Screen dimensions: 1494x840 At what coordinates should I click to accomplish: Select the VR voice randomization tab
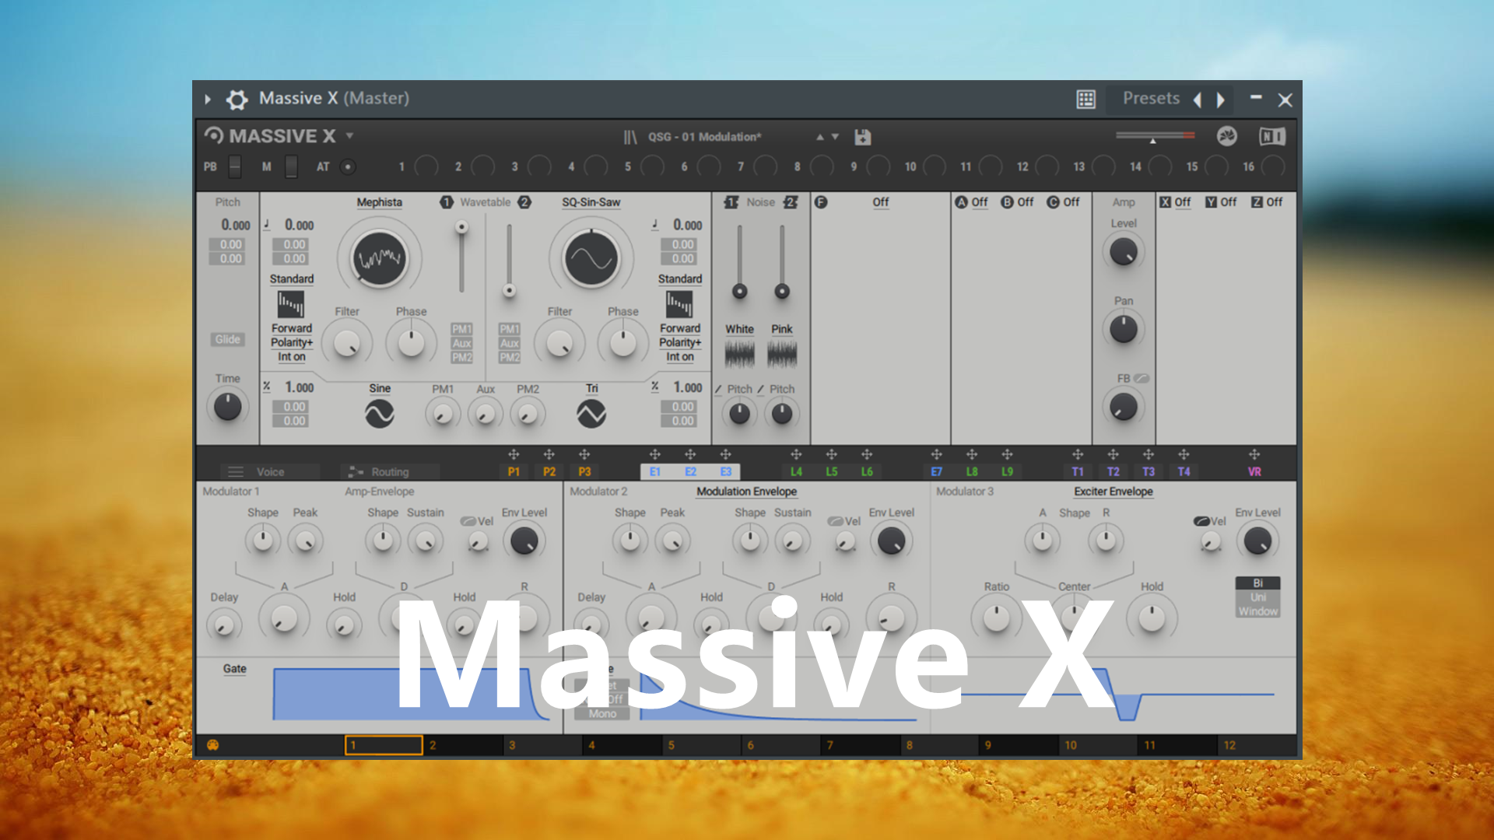click(1254, 472)
